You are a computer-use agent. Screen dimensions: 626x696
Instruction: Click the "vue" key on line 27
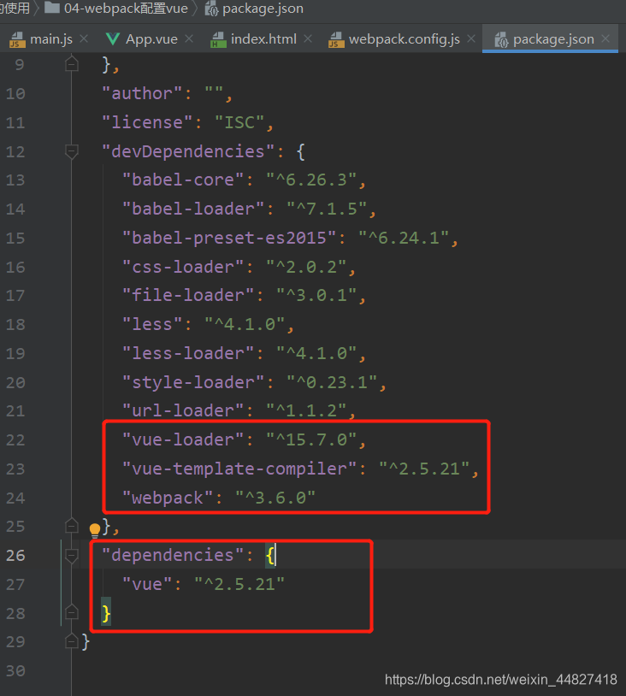click(x=147, y=584)
